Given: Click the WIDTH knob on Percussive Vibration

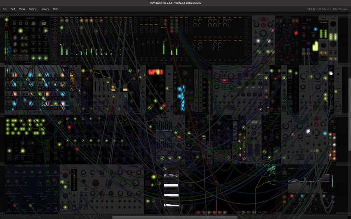Looking at the screenshot, I should click(x=40, y=172).
